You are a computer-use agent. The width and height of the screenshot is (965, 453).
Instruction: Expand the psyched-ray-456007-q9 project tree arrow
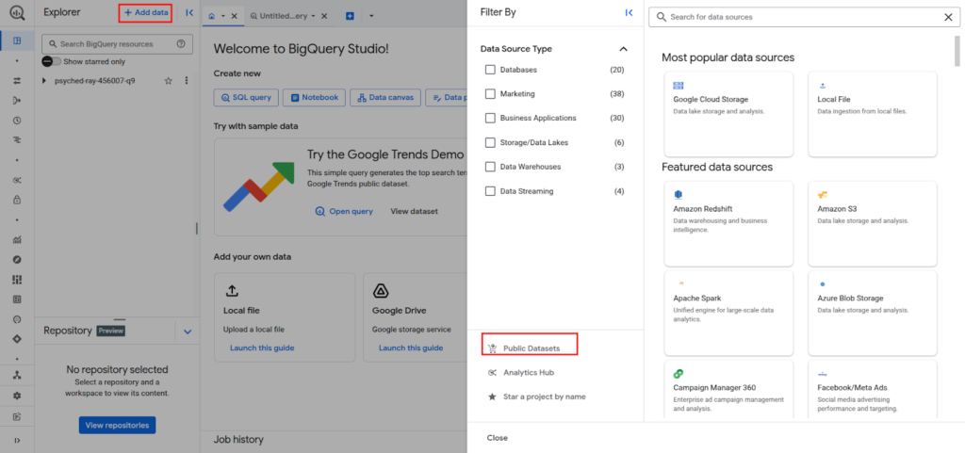(x=43, y=80)
